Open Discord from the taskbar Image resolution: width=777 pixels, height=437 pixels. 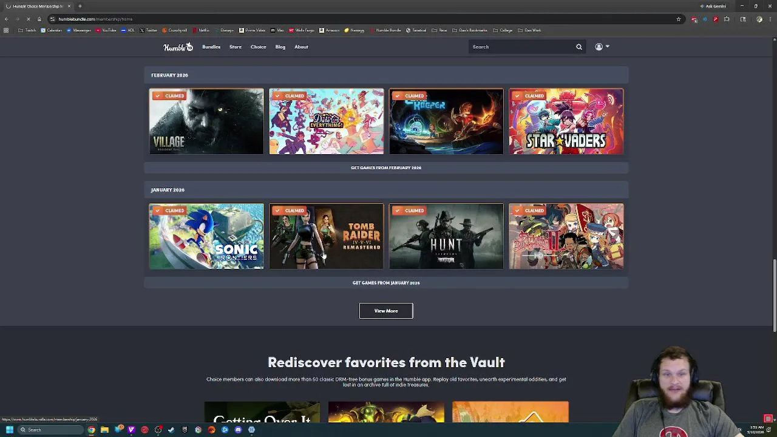(x=238, y=430)
